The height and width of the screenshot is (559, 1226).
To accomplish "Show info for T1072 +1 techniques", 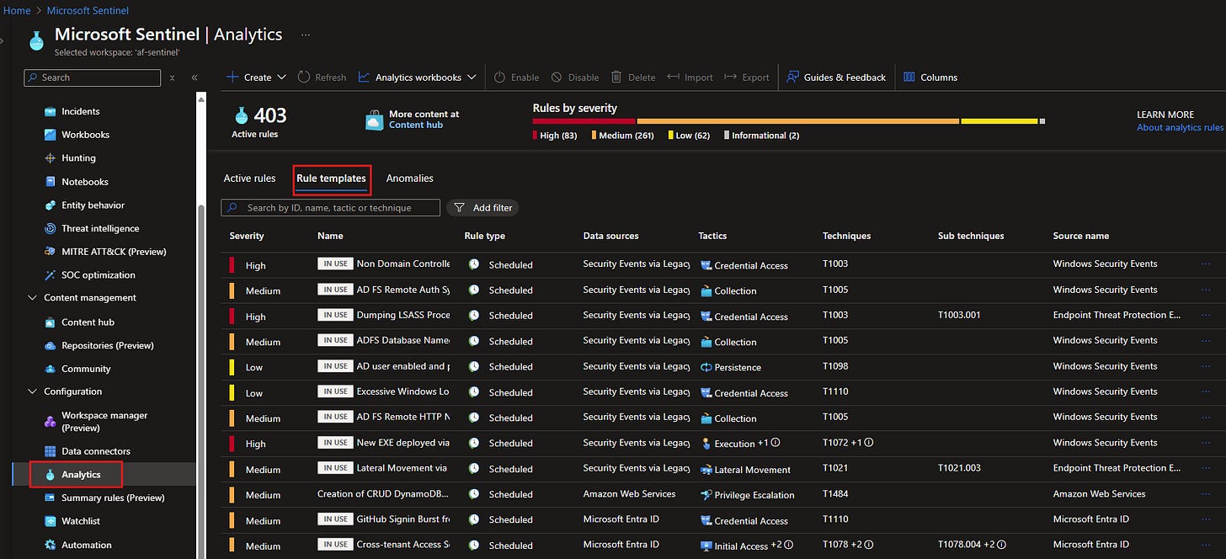I will click(x=868, y=442).
